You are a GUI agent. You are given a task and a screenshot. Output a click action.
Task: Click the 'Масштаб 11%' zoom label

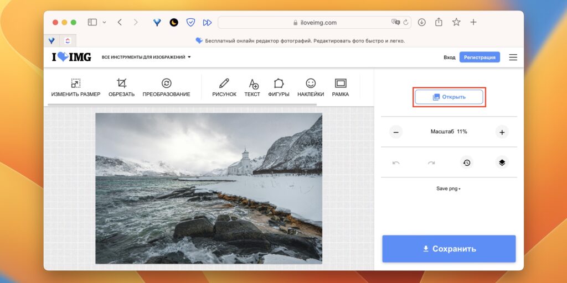(x=449, y=132)
